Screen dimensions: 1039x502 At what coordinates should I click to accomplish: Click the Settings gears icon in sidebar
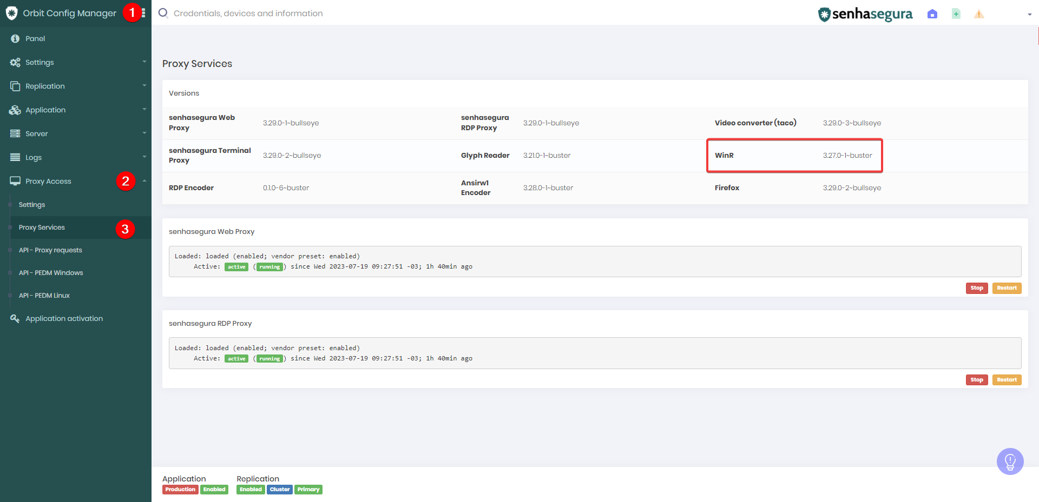click(x=15, y=62)
